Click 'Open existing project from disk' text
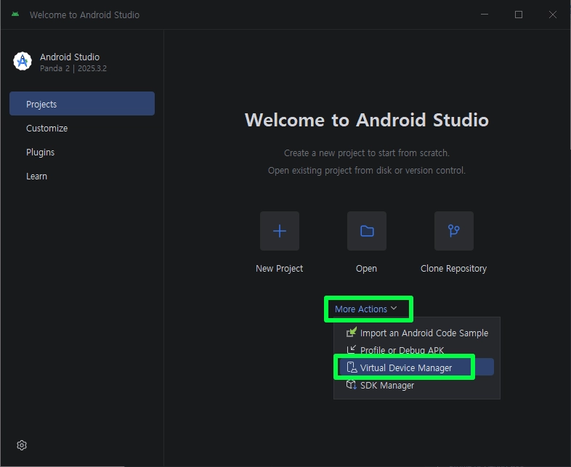The width and height of the screenshot is (571, 467). coord(367,171)
